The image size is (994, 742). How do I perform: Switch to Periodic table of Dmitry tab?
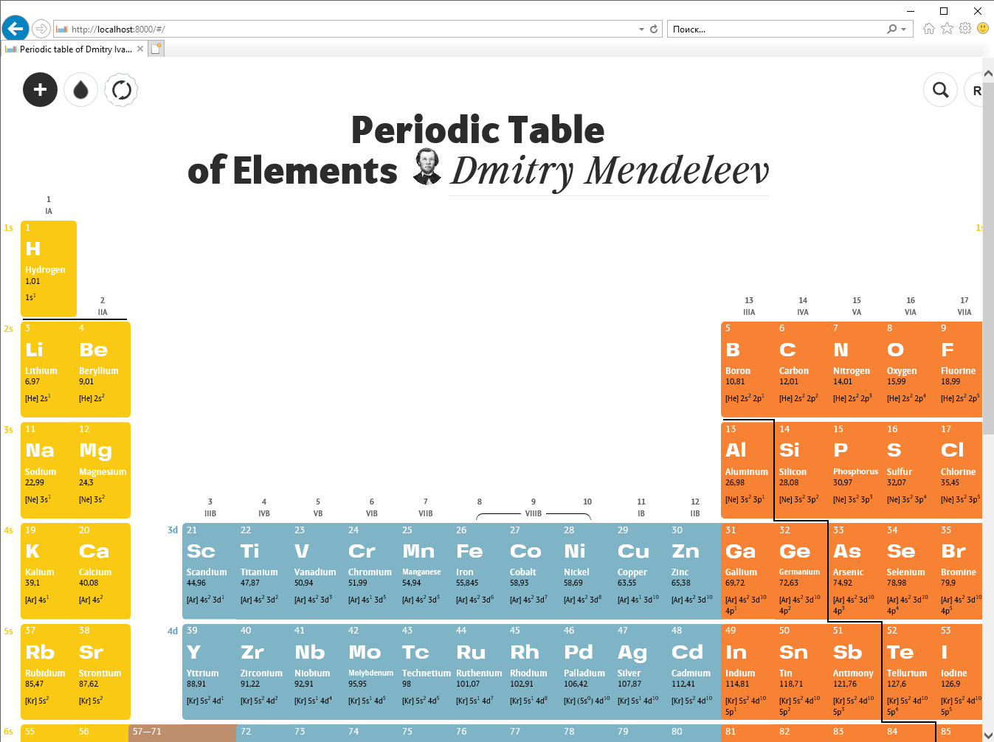coord(74,49)
